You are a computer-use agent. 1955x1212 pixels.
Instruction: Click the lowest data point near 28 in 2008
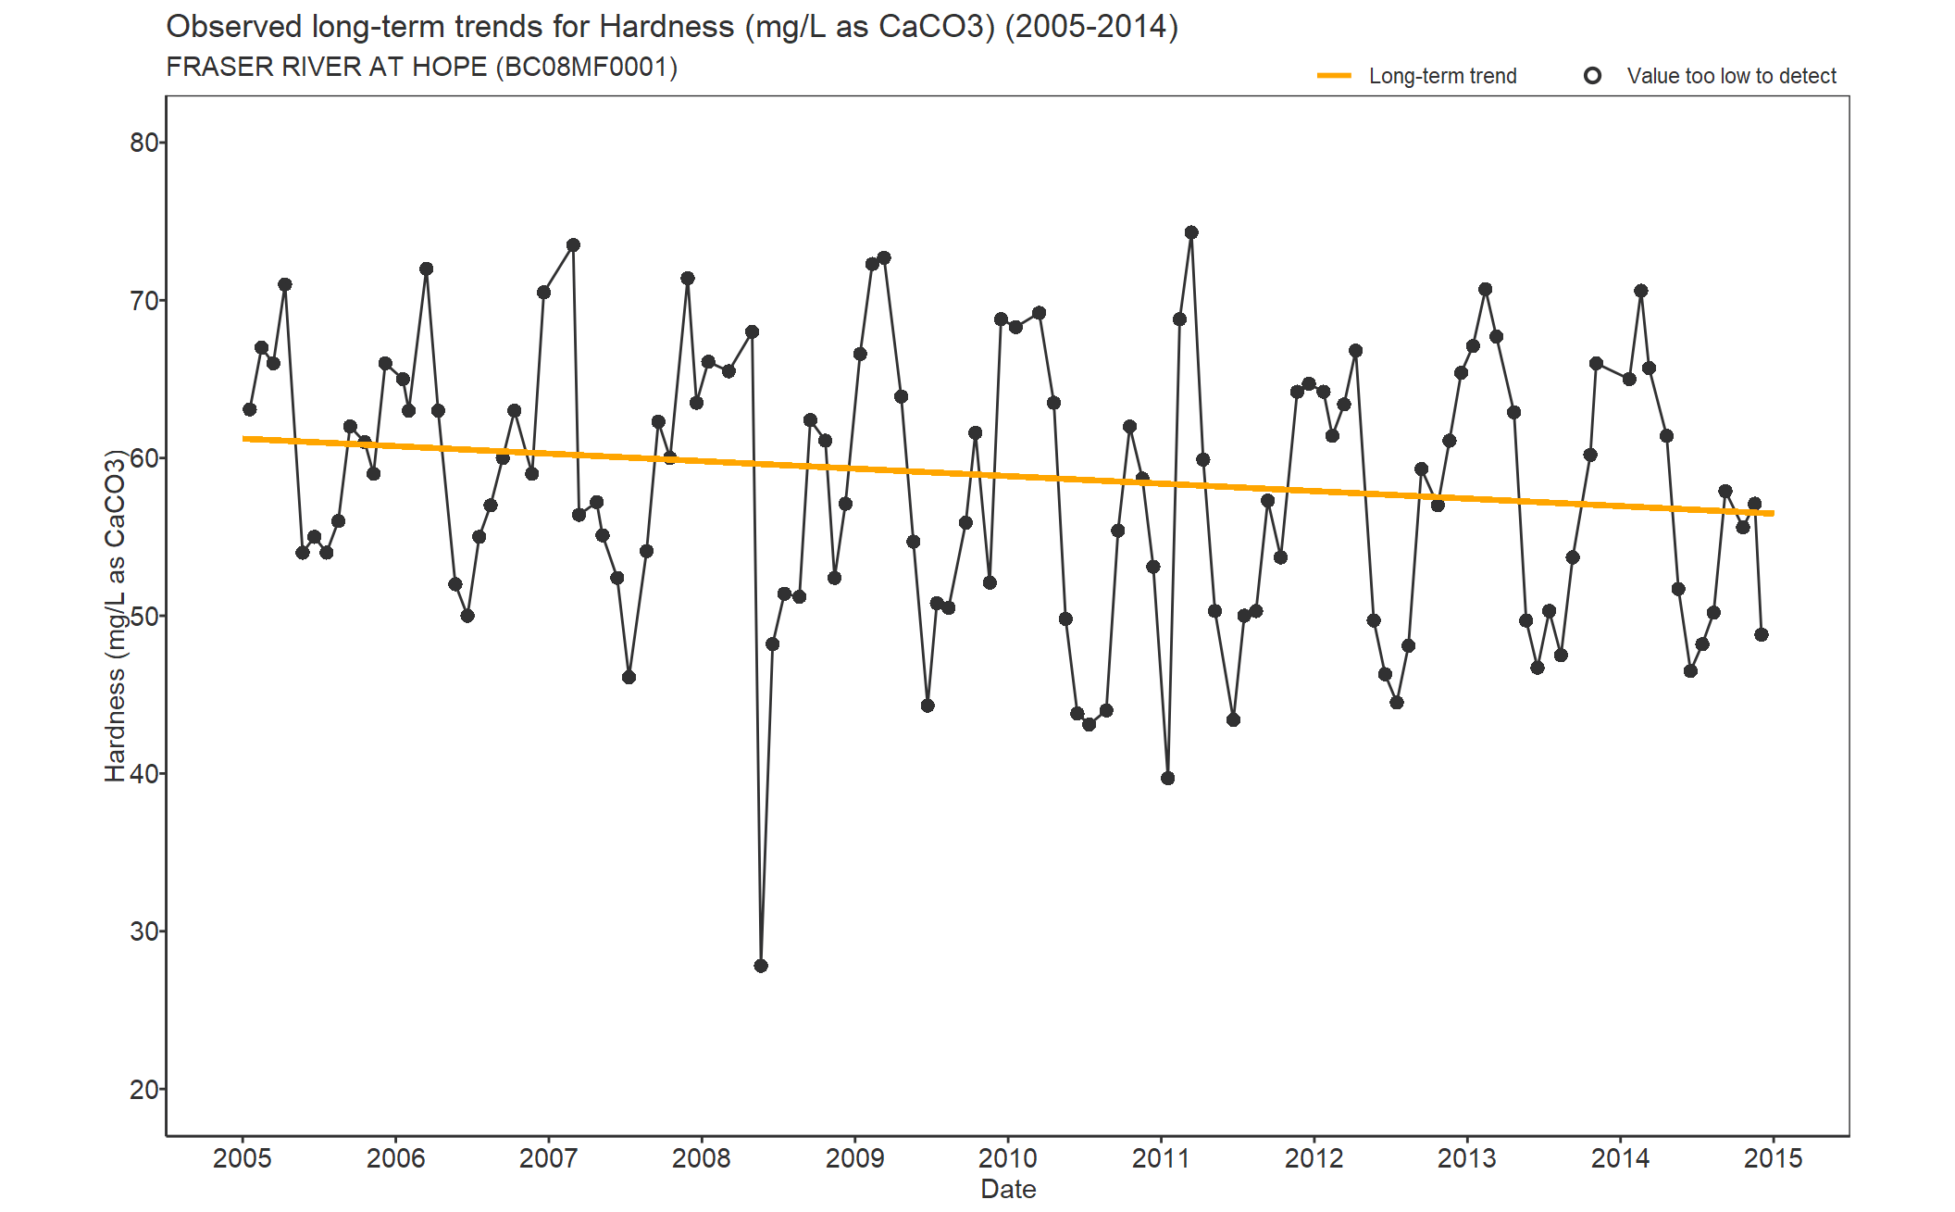click(x=761, y=966)
